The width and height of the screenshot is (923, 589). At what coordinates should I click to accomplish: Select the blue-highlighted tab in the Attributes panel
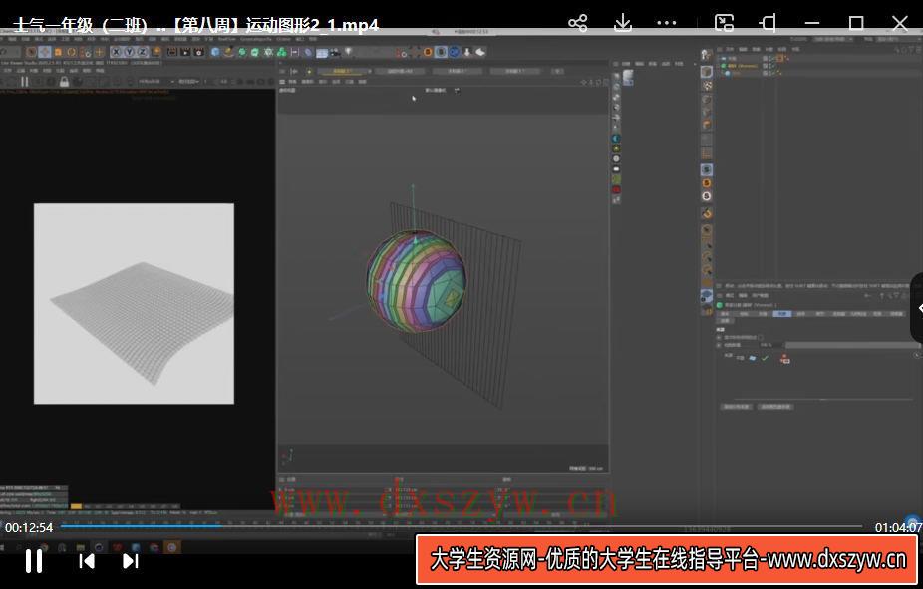click(782, 314)
